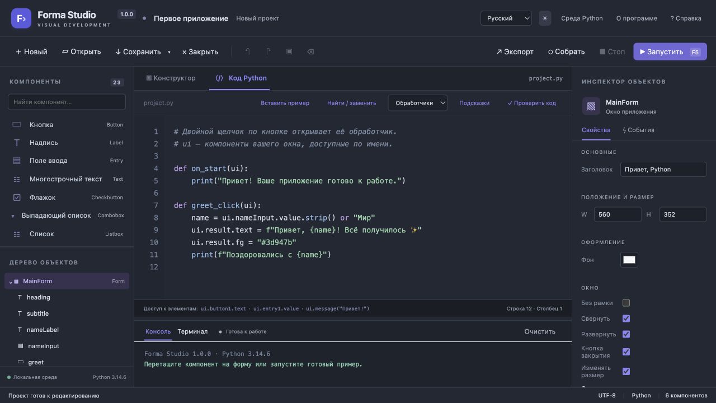
Task: Create a new project with Новый
Action: pyautogui.click(x=31, y=51)
